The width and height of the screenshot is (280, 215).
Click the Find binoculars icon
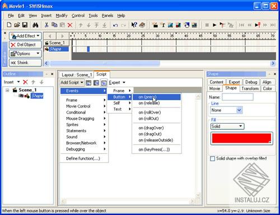[35, 25]
